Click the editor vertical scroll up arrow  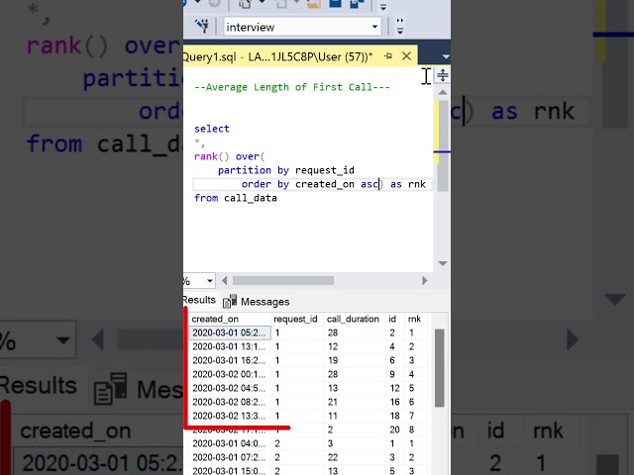[x=443, y=92]
